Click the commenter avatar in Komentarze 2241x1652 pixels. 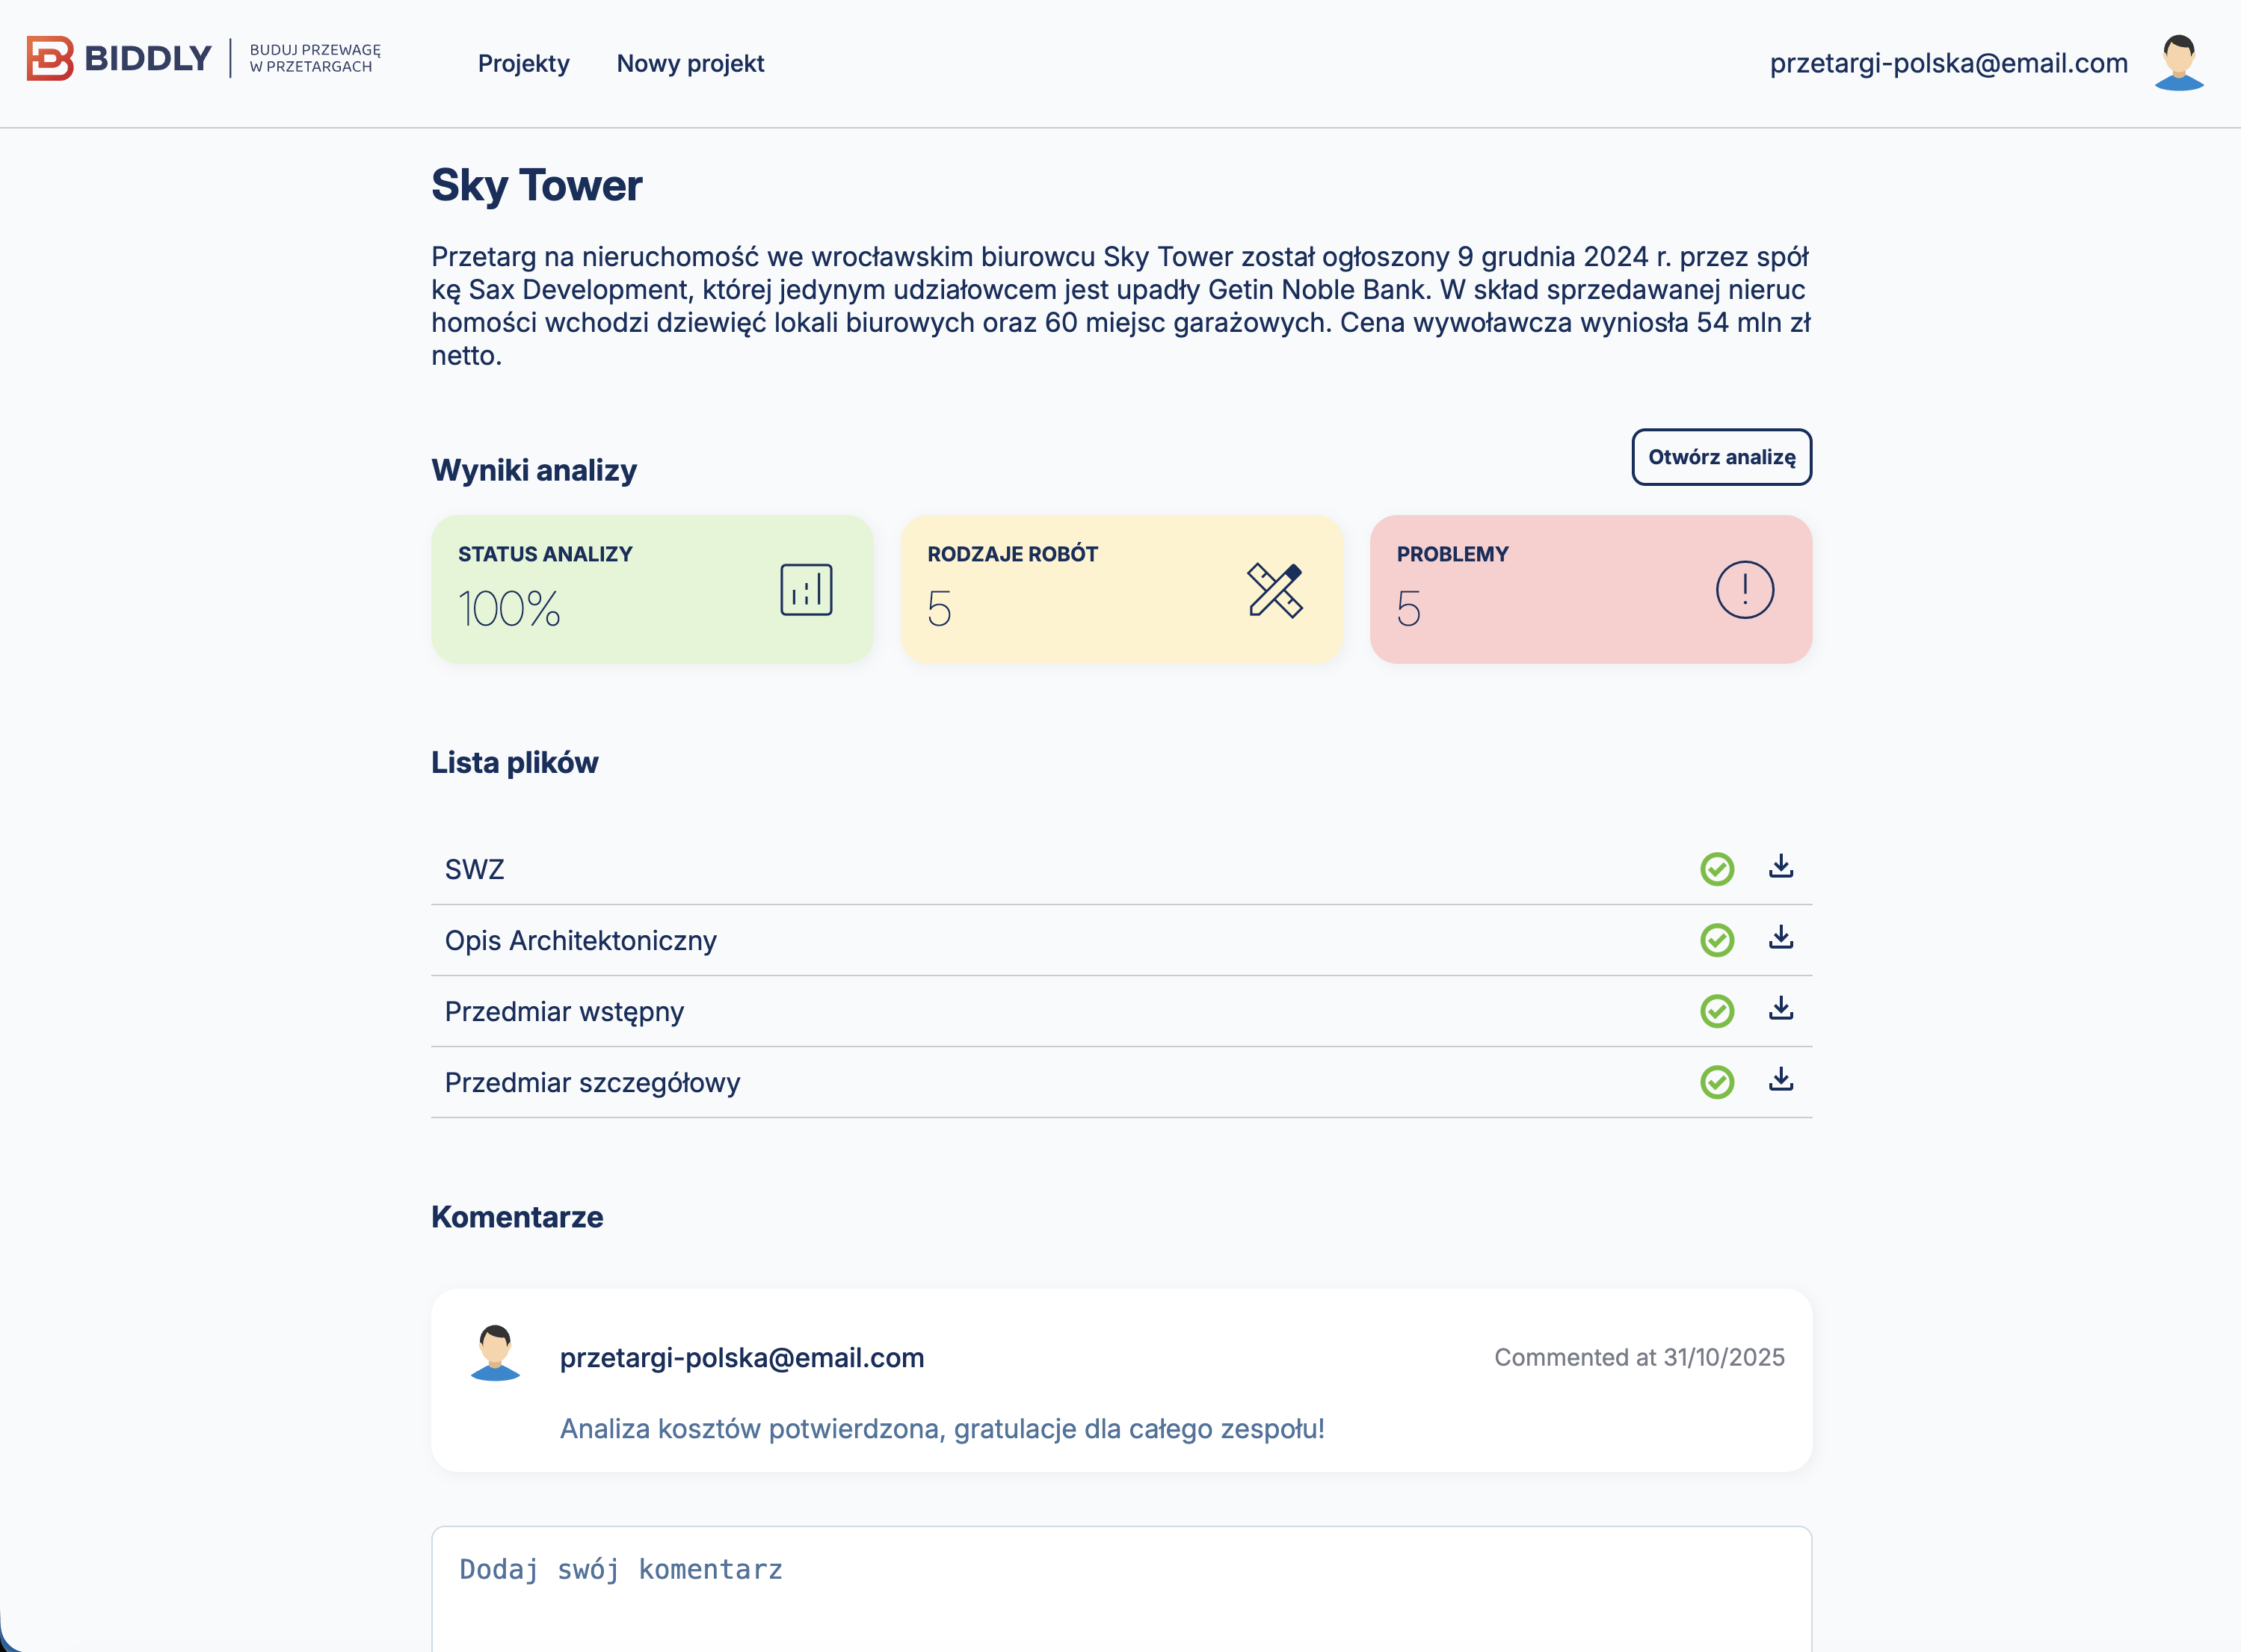495,1354
